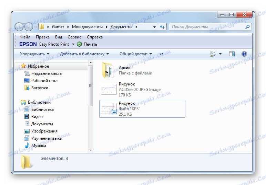Select Мои документы in the address breadcrumb
Screen dimensions: 266x185
(87, 27)
